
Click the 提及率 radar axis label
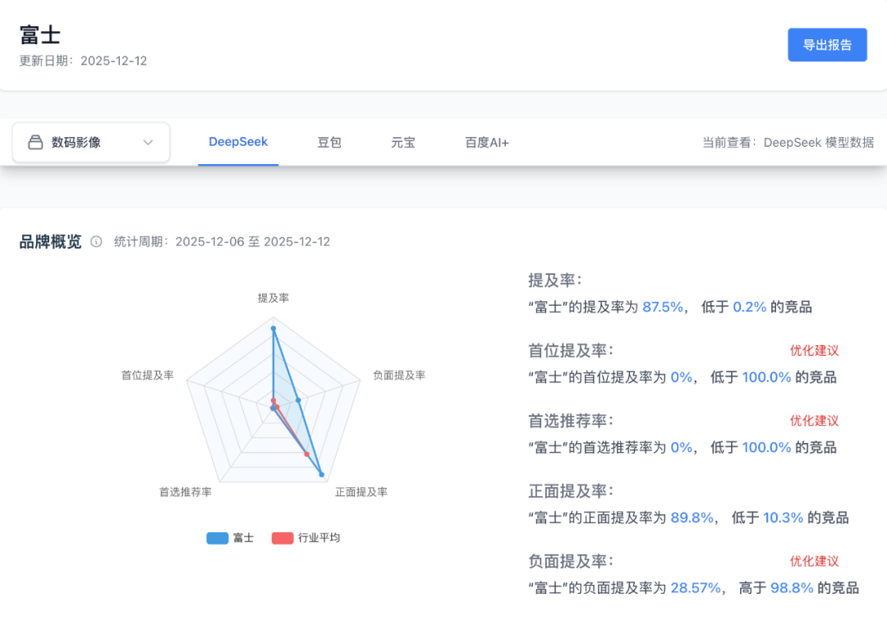coord(273,298)
